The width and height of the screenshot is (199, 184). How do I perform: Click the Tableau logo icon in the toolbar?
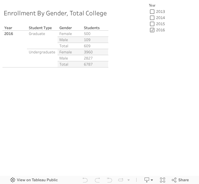click(13, 180)
